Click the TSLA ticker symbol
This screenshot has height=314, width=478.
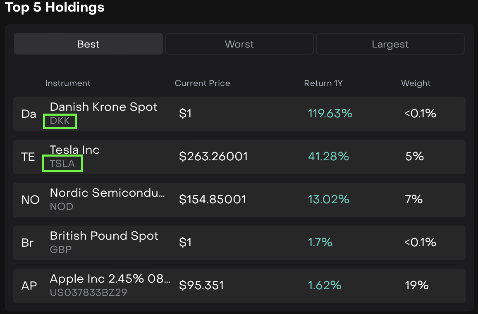62,164
